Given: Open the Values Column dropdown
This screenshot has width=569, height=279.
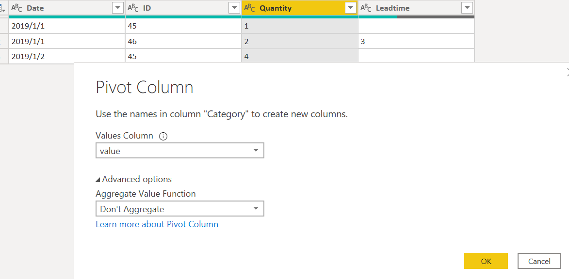Looking at the screenshot, I should tap(179, 151).
